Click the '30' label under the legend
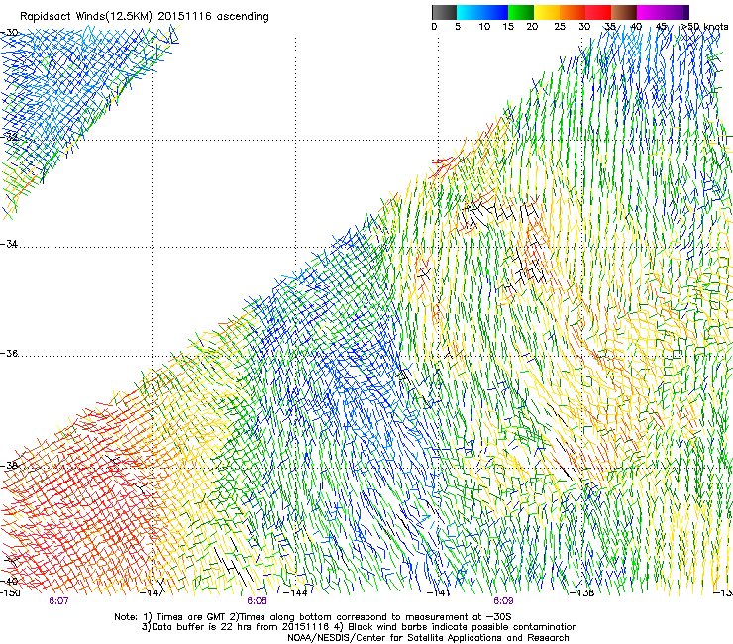 (x=584, y=27)
